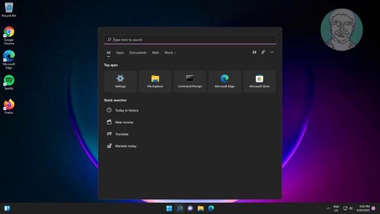Click the Search icon on taskbar

[180, 208]
